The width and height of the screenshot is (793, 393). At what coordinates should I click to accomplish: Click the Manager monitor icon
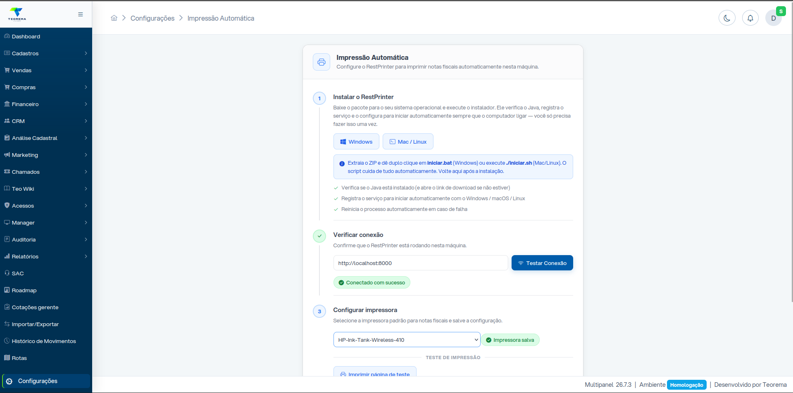click(x=7, y=223)
